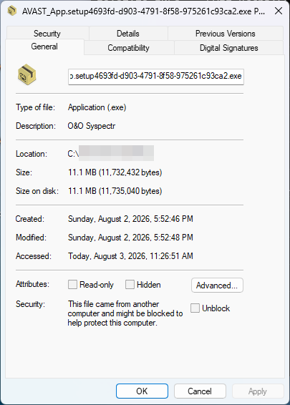
Task: Click the 'Created:' label
Action: [x=30, y=219]
